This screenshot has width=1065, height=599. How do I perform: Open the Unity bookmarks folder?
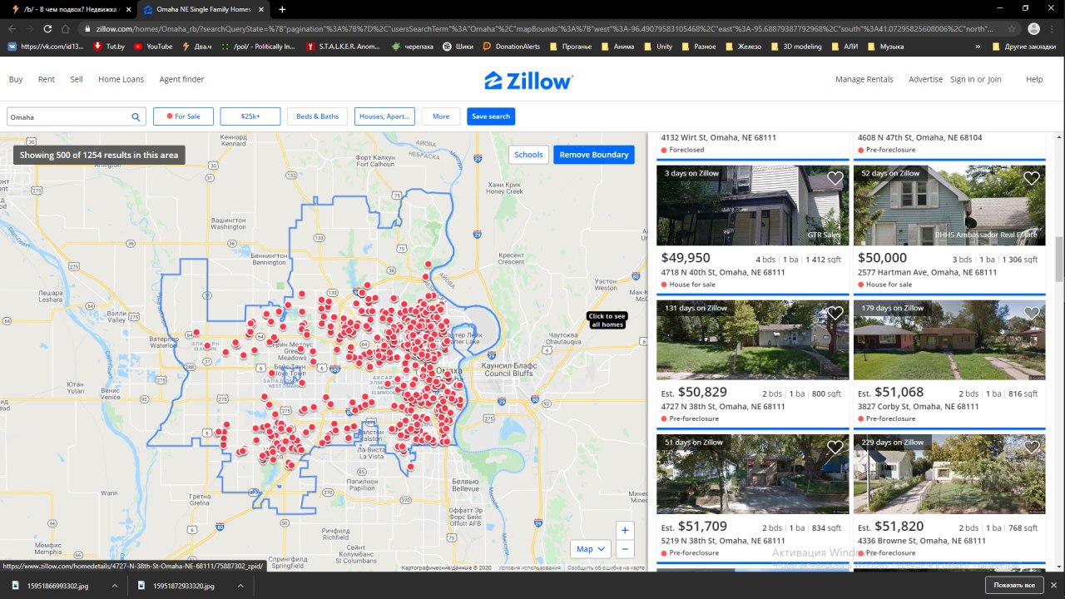tap(657, 47)
